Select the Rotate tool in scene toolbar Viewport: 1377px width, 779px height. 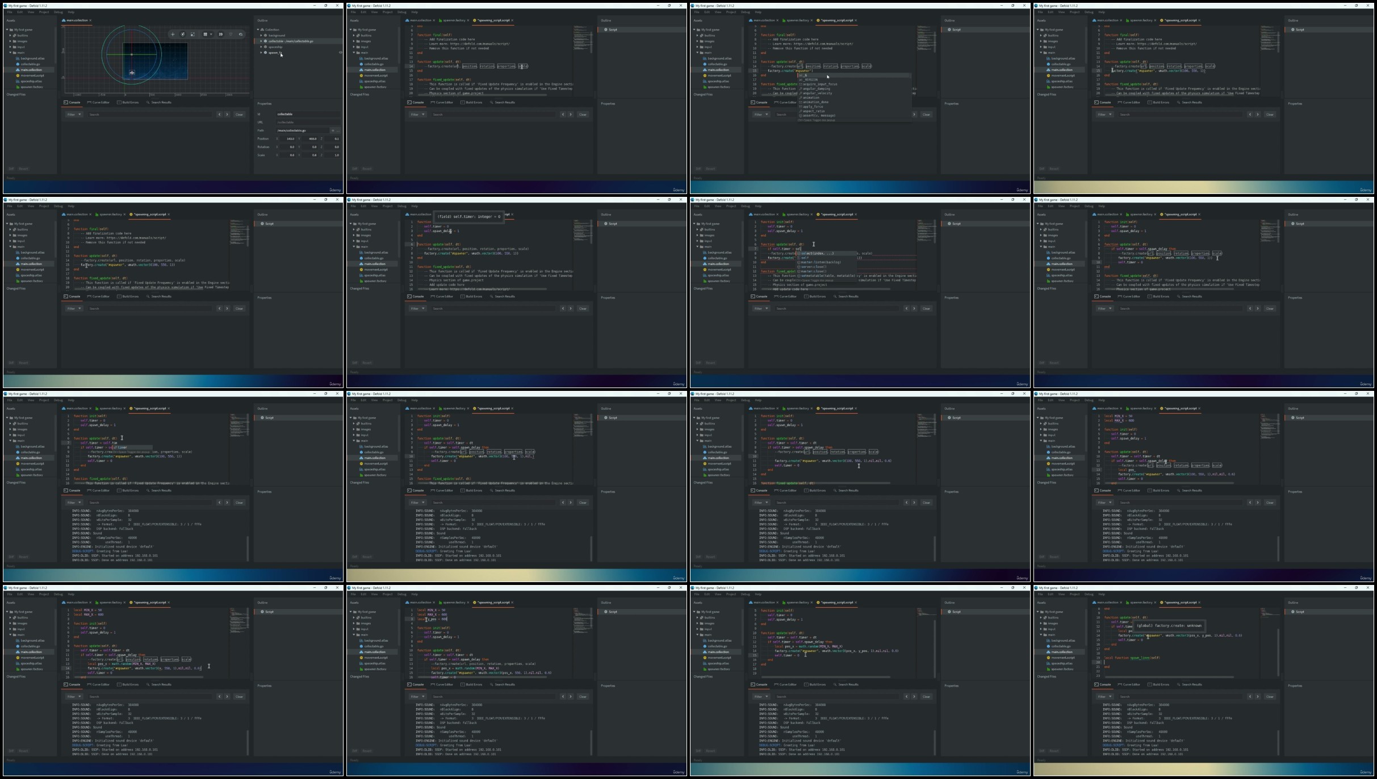[x=183, y=34]
